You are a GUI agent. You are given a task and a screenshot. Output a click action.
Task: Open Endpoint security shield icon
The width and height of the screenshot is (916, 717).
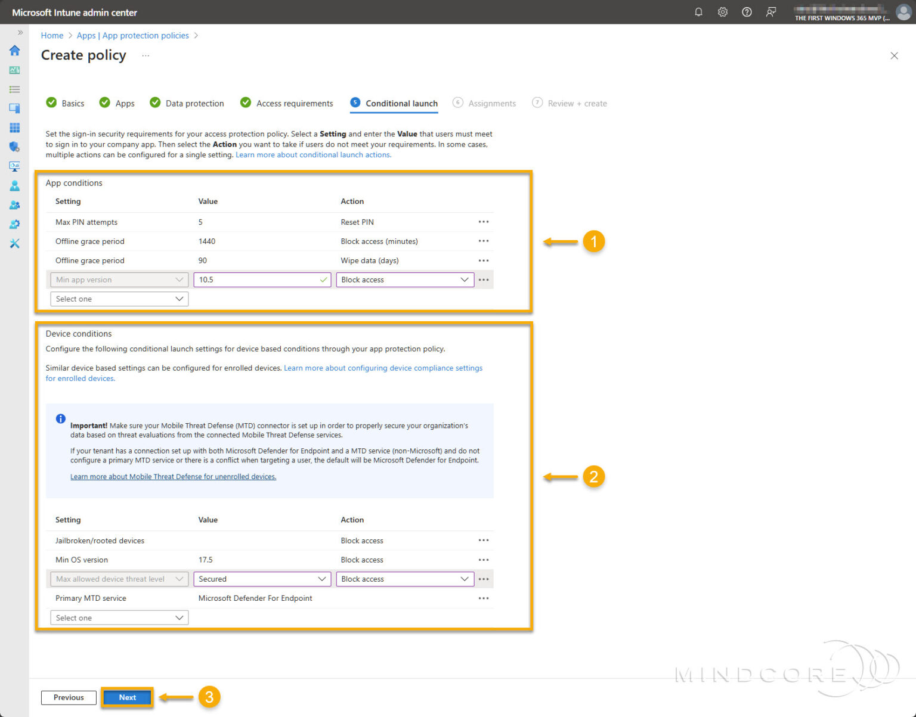tap(14, 147)
